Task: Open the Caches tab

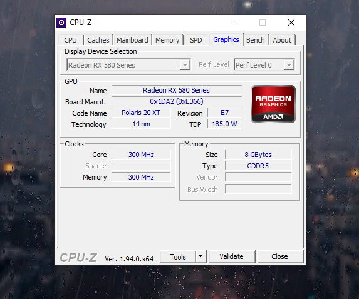Action: [98, 40]
